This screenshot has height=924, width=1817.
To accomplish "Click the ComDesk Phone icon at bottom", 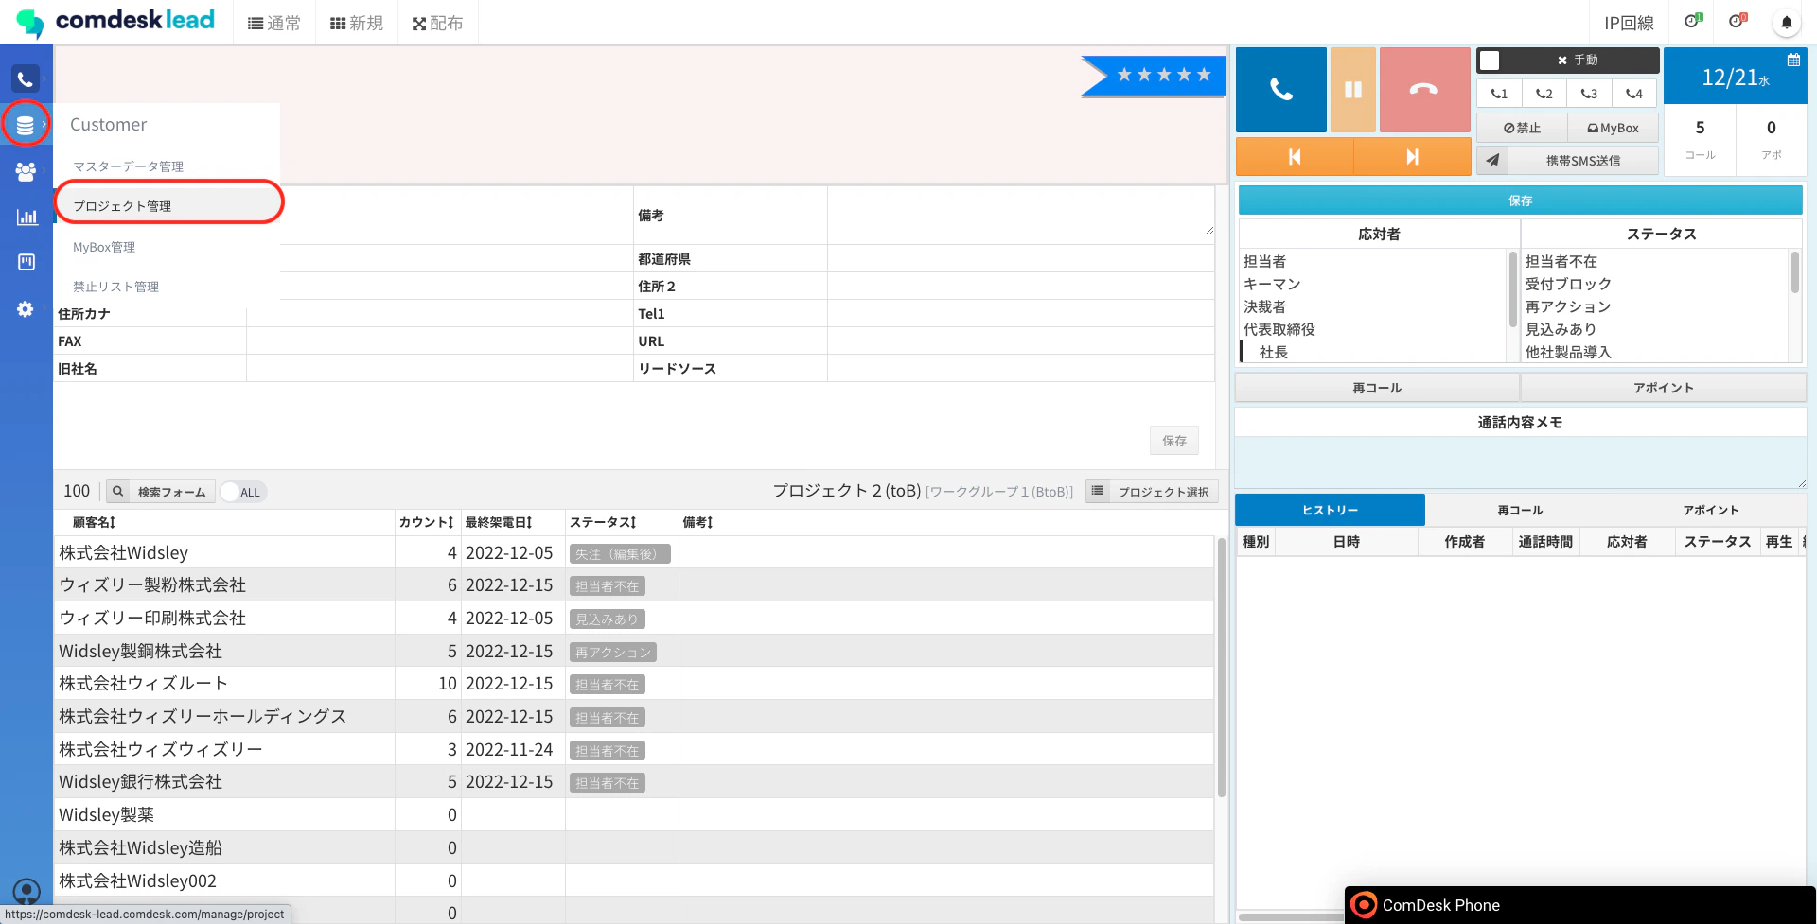I will point(1364,905).
